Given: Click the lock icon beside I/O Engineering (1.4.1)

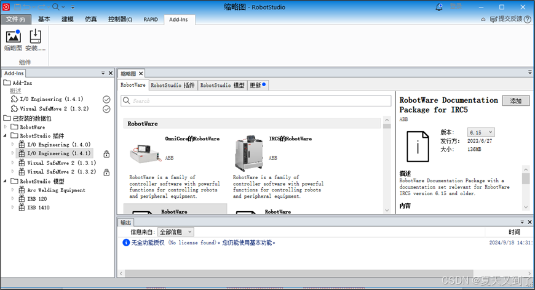Looking at the screenshot, I should (x=106, y=154).
